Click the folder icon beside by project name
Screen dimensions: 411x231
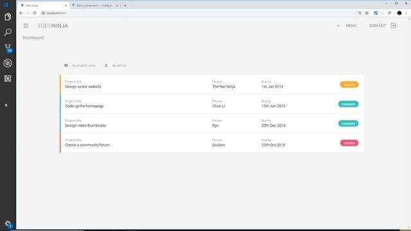pyautogui.click(x=66, y=65)
